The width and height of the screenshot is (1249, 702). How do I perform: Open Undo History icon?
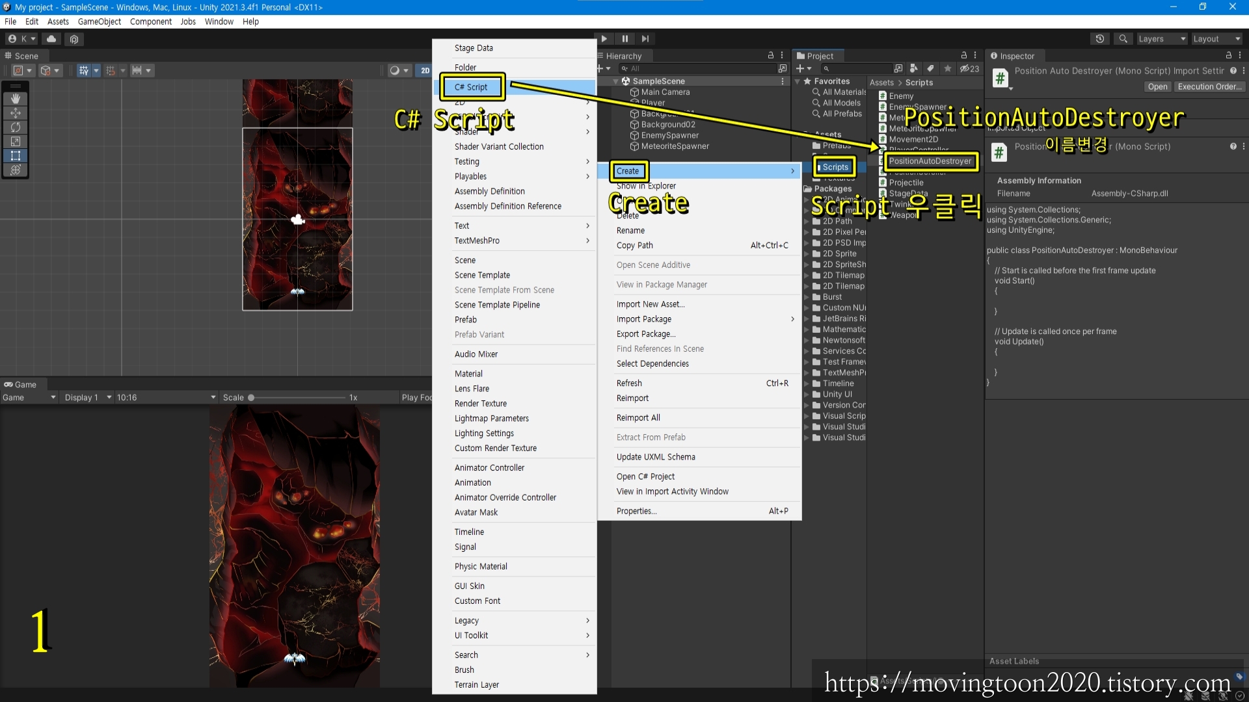pos(1100,39)
